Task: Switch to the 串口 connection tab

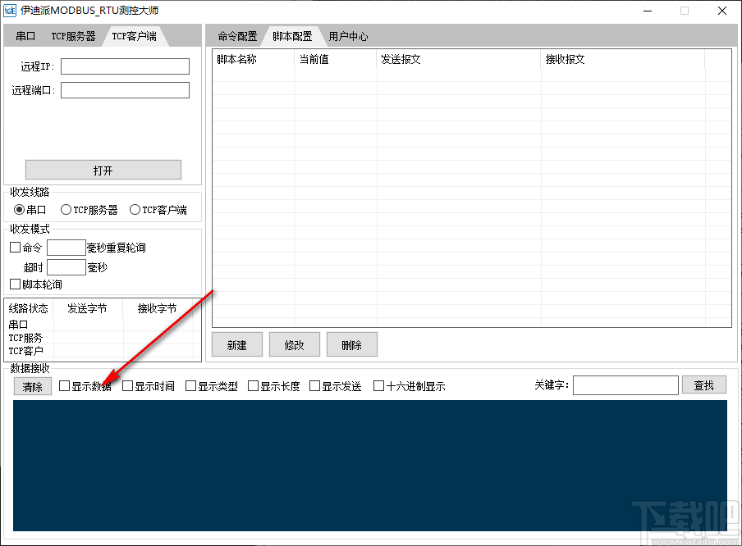Action: click(25, 35)
